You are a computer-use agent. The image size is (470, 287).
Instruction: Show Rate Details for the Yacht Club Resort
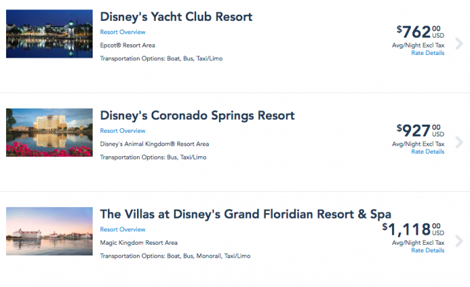pyautogui.click(x=427, y=53)
